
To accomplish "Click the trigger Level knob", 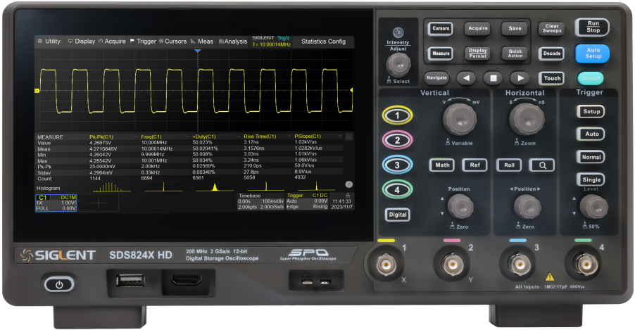I will coord(593,206).
